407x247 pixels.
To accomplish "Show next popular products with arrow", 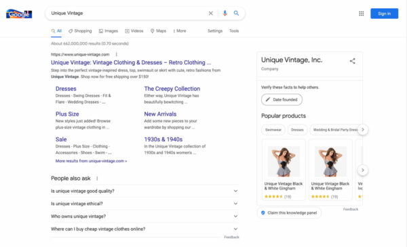I will click(363, 170).
